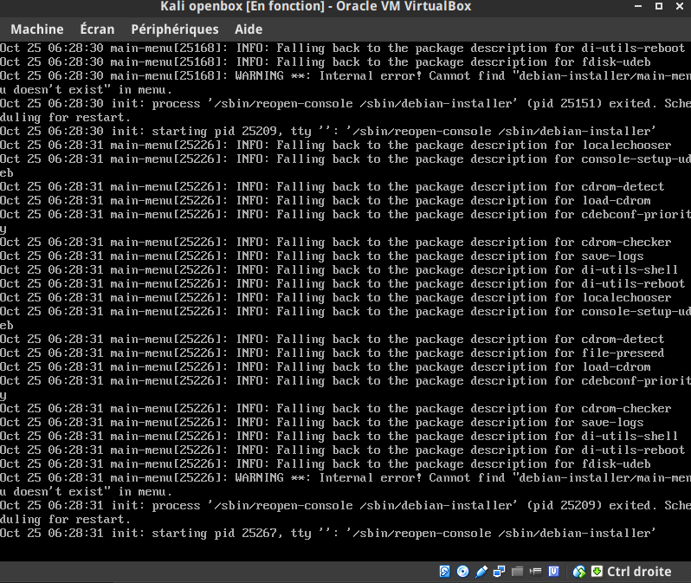Open the Écran menu
Screen dimensions: 691x583
pyautogui.click(x=95, y=29)
